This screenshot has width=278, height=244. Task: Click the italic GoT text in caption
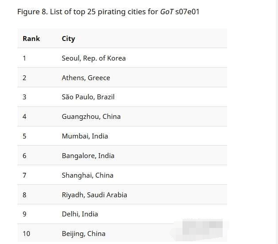(166, 12)
